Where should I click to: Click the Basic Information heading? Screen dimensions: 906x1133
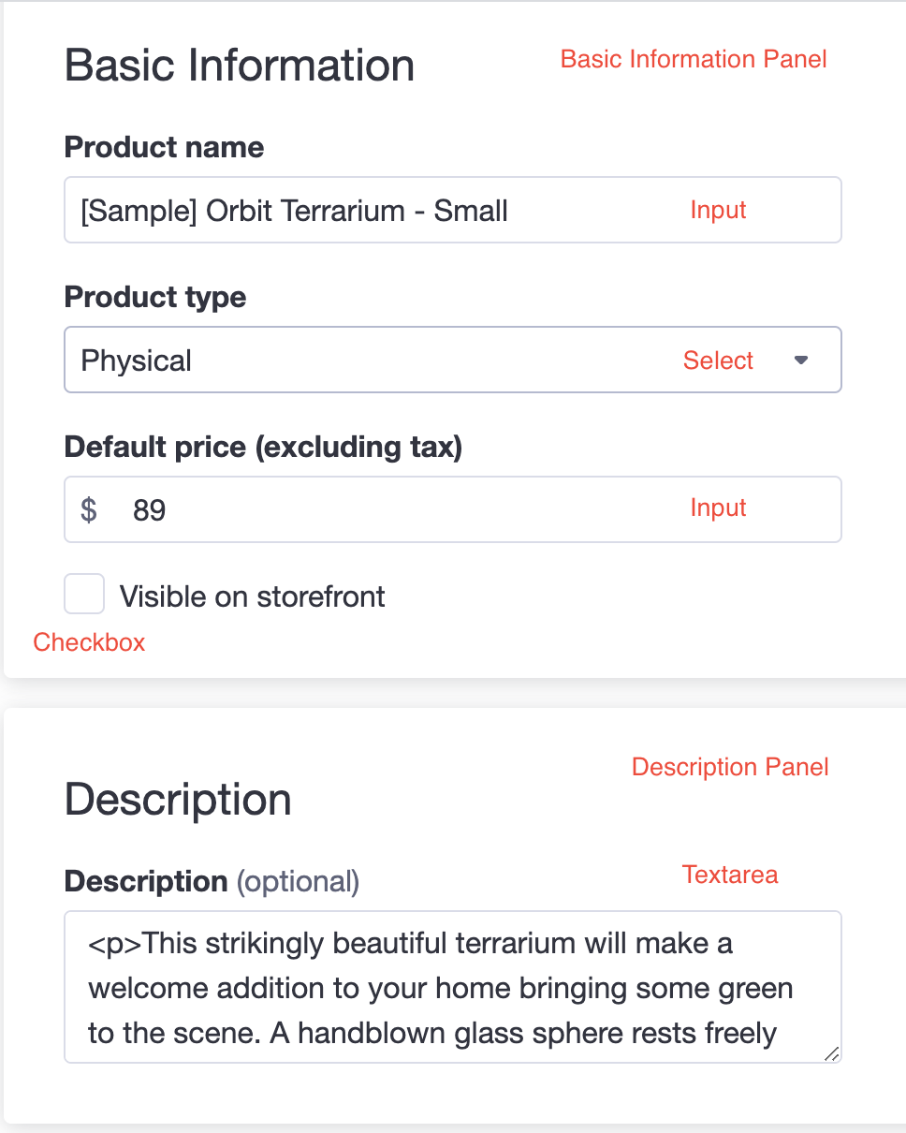240,64
